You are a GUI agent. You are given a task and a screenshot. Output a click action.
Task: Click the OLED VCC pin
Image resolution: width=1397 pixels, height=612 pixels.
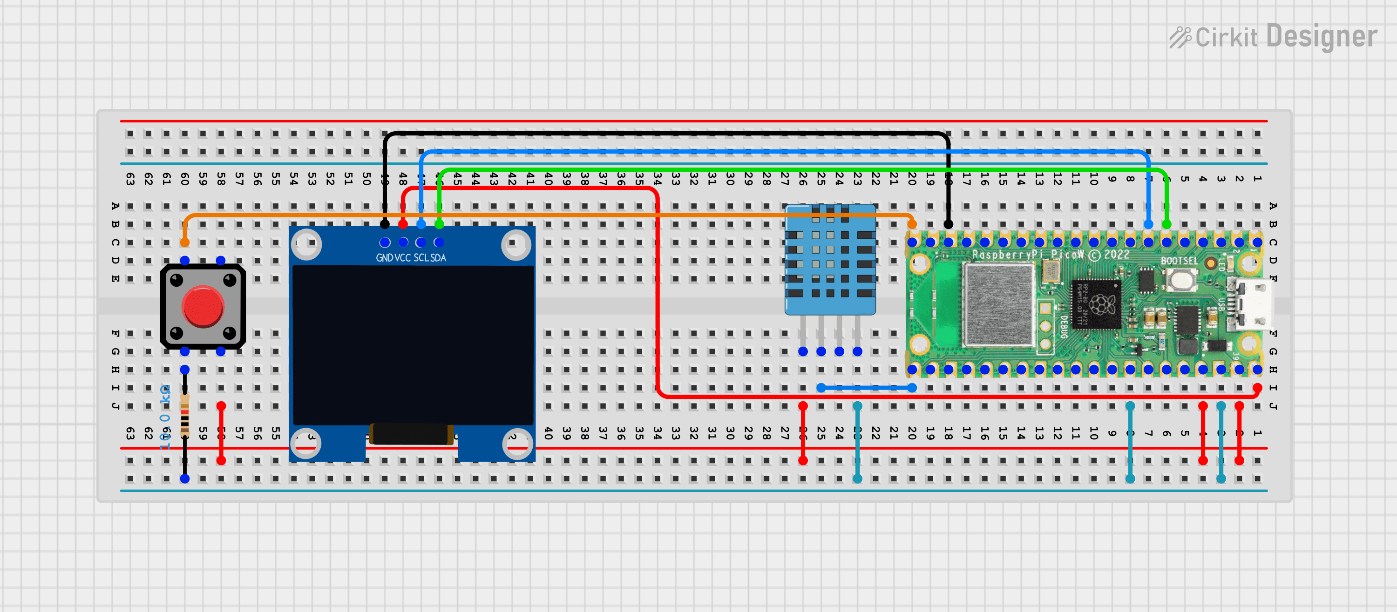pyautogui.click(x=403, y=242)
